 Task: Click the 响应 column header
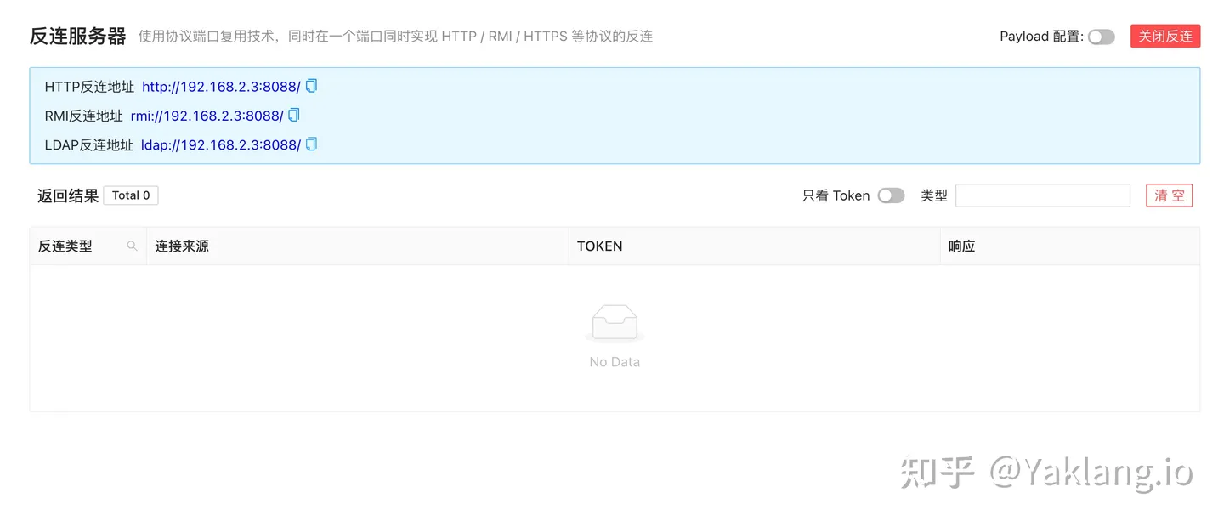click(1070, 246)
